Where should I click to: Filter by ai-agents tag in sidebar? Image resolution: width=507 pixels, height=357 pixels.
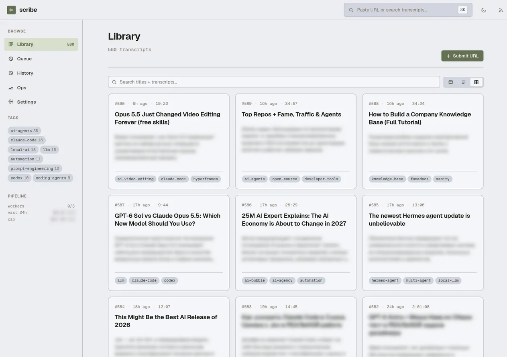pos(24,131)
